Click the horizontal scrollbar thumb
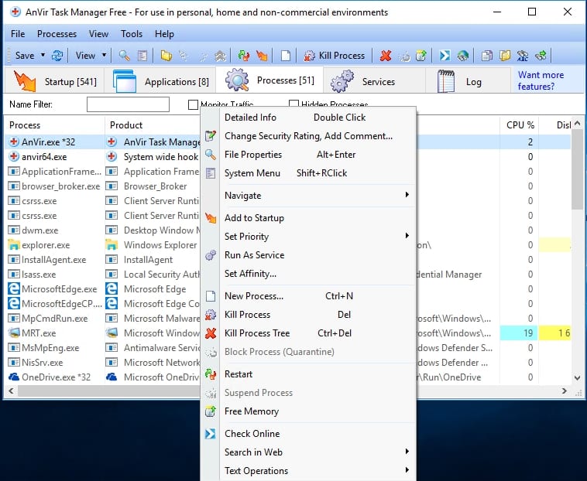 [108, 391]
